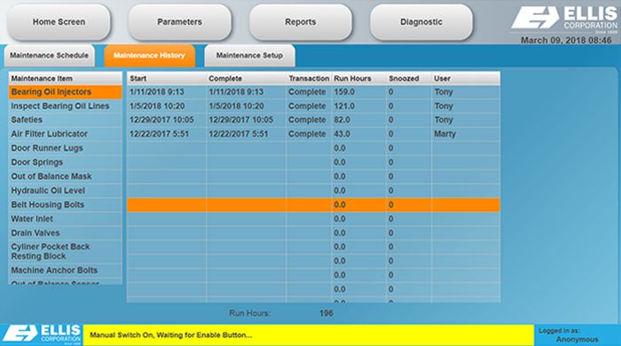Select Bearing Oil Injectors maintenance item
Image resolution: width=621 pixels, height=346 pixels.
click(x=66, y=92)
